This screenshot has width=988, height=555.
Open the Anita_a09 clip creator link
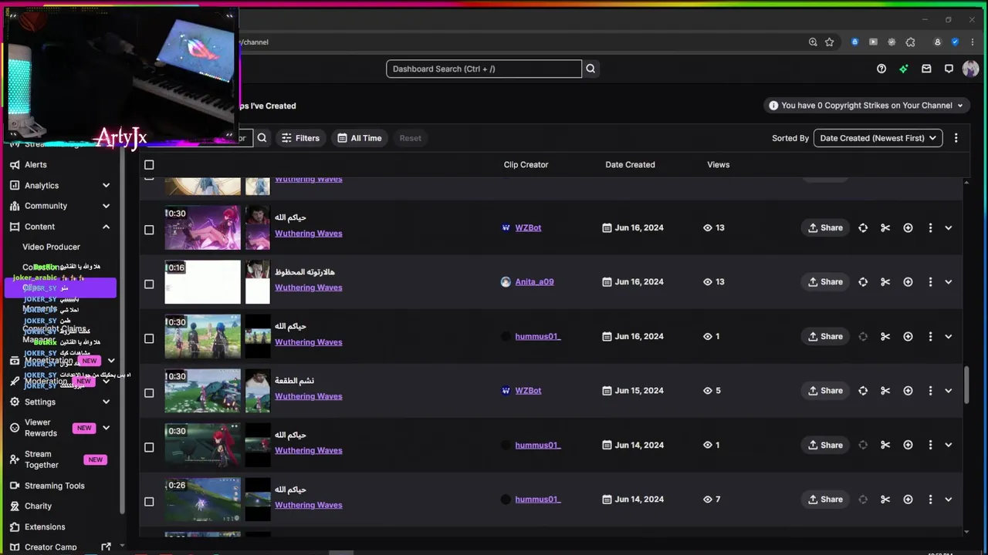[x=534, y=282]
